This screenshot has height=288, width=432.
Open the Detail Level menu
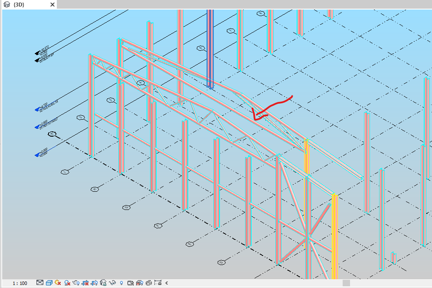tap(40, 282)
